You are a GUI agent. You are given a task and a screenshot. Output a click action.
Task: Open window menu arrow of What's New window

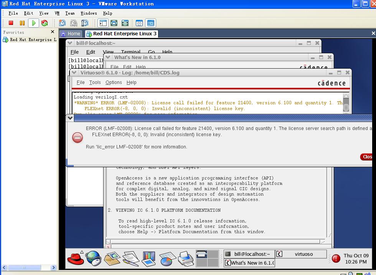108,57
